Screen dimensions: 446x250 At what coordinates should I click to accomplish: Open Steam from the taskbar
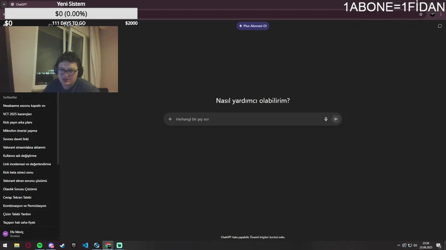click(x=62, y=245)
